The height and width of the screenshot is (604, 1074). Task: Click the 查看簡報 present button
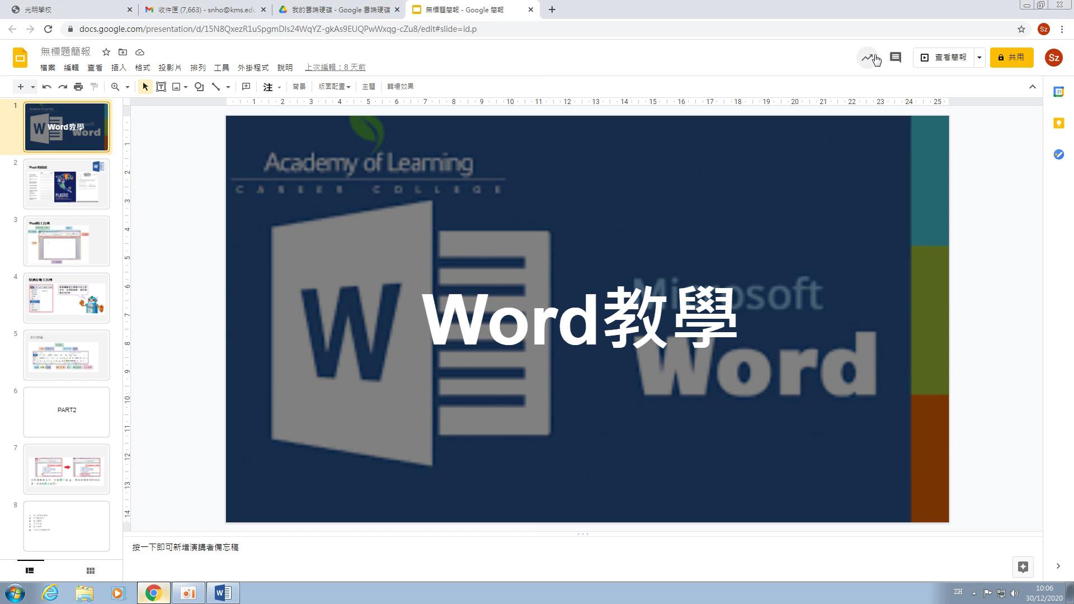coord(944,58)
